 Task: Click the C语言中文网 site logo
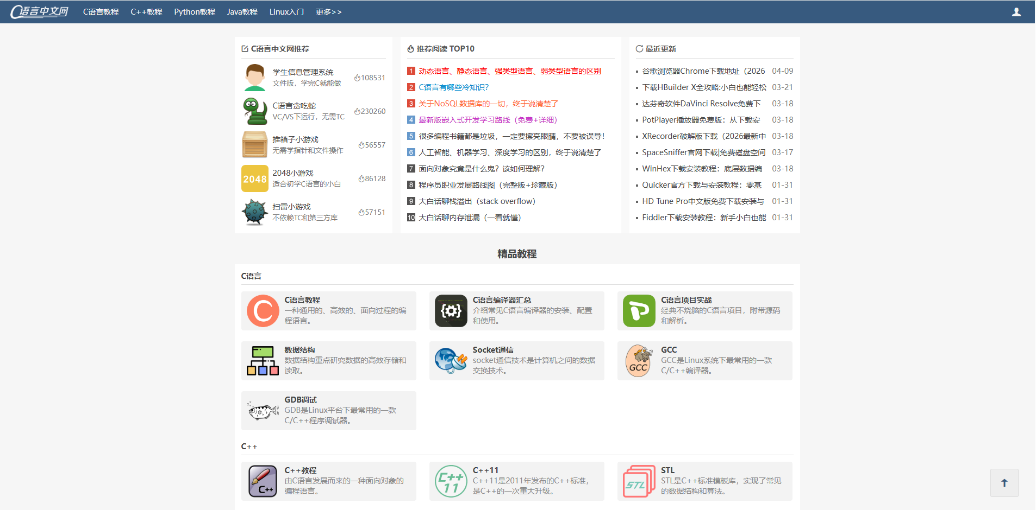[40, 12]
